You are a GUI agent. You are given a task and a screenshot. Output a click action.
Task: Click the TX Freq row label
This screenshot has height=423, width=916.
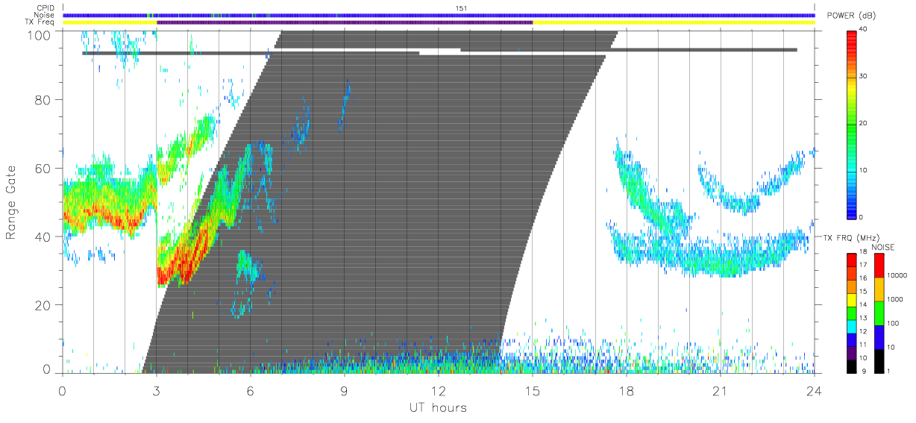click(x=40, y=22)
